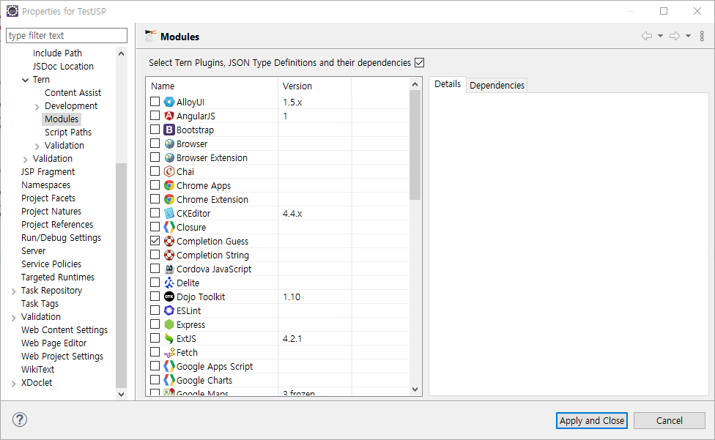This screenshot has height=440, width=715.
Task: Expand Validation node under Tern
Action: tap(37, 146)
